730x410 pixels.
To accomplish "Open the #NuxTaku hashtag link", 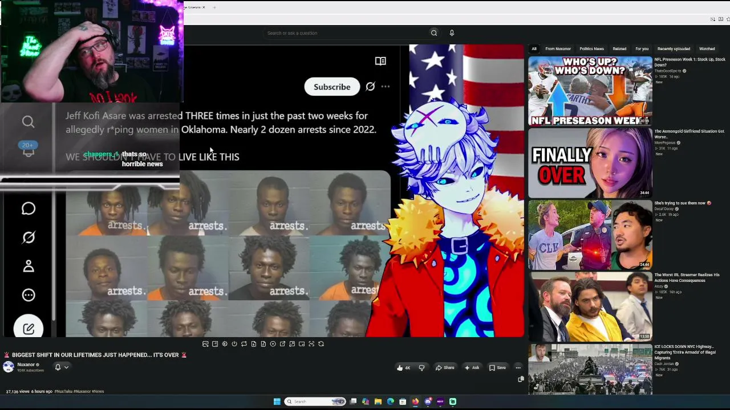I will coord(63,392).
